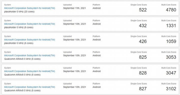Click the 1059 multi-core score
The image size is (180, 95).
coord(171,41)
